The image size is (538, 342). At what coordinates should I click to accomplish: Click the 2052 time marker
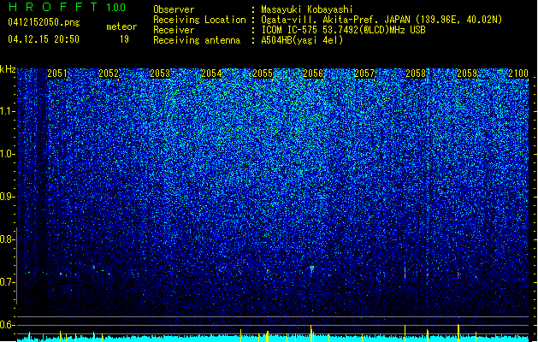(109, 74)
